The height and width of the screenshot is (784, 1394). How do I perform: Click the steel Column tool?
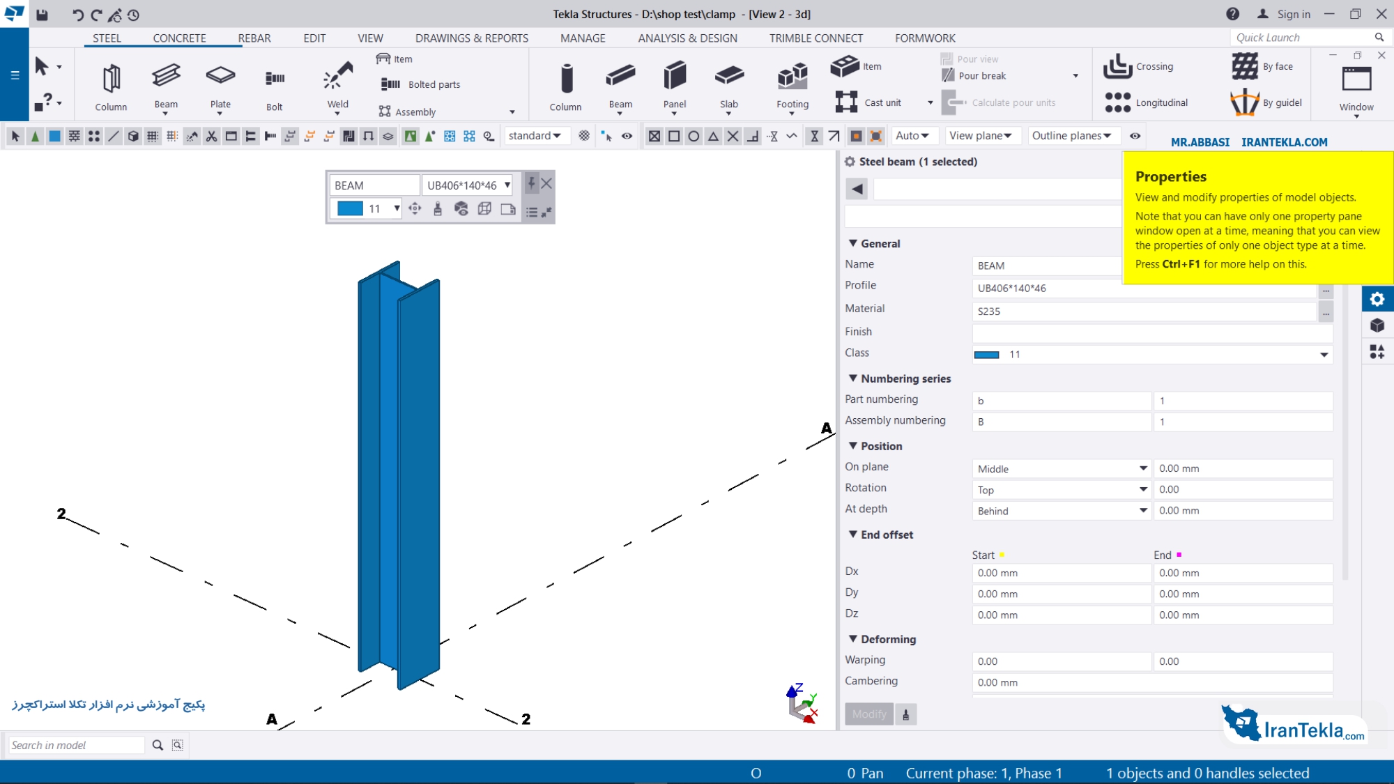(112, 86)
